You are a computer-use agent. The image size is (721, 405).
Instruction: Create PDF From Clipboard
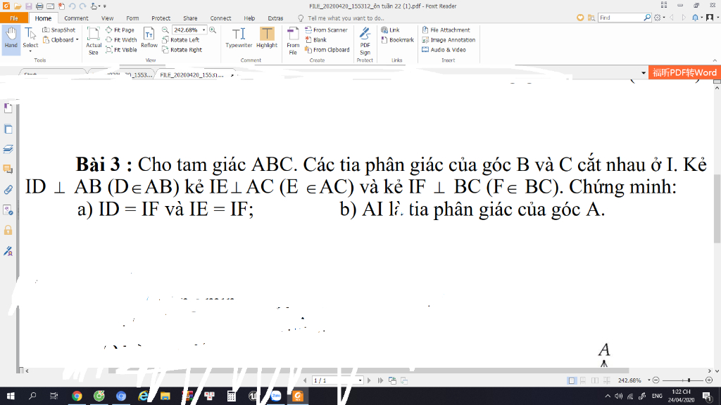(x=327, y=50)
